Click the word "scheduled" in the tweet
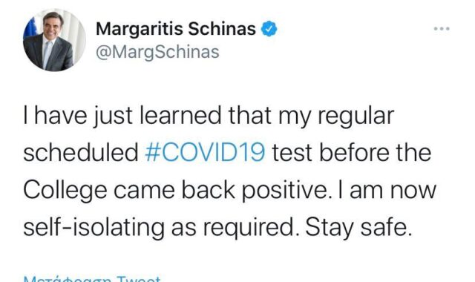 [81, 153]
